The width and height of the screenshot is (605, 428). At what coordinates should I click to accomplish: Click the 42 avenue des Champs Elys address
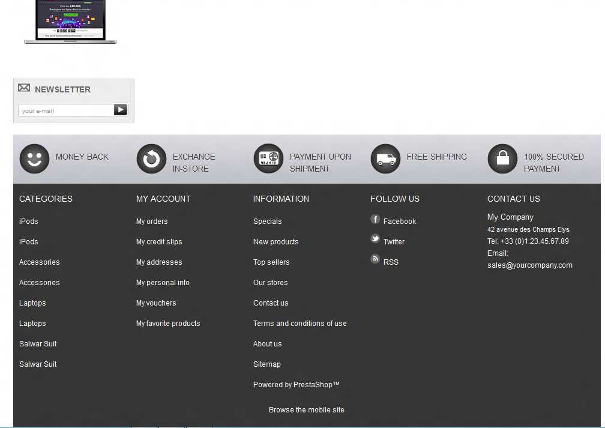[528, 230]
